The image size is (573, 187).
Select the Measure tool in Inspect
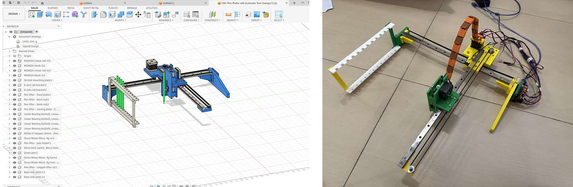pyautogui.click(x=228, y=14)
